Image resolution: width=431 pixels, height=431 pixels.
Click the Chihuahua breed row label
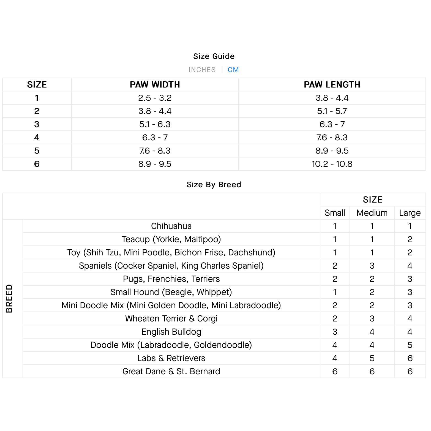(171, 226)
